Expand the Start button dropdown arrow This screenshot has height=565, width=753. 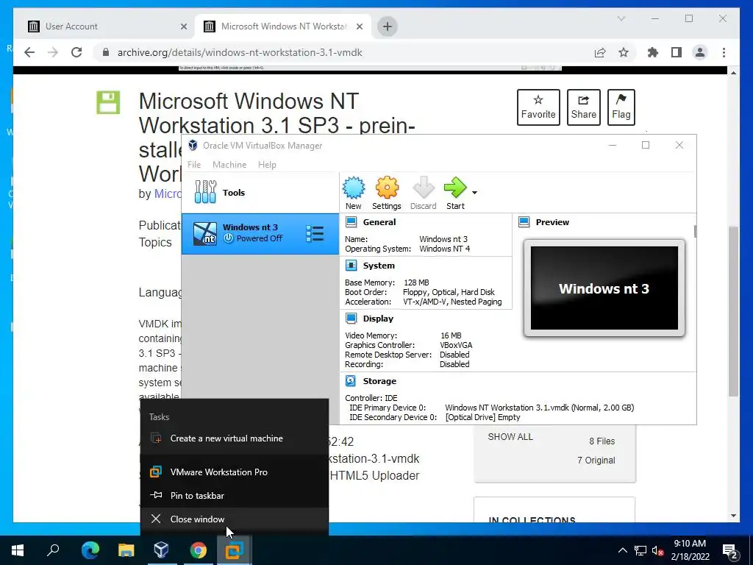[x=474, y=193]
